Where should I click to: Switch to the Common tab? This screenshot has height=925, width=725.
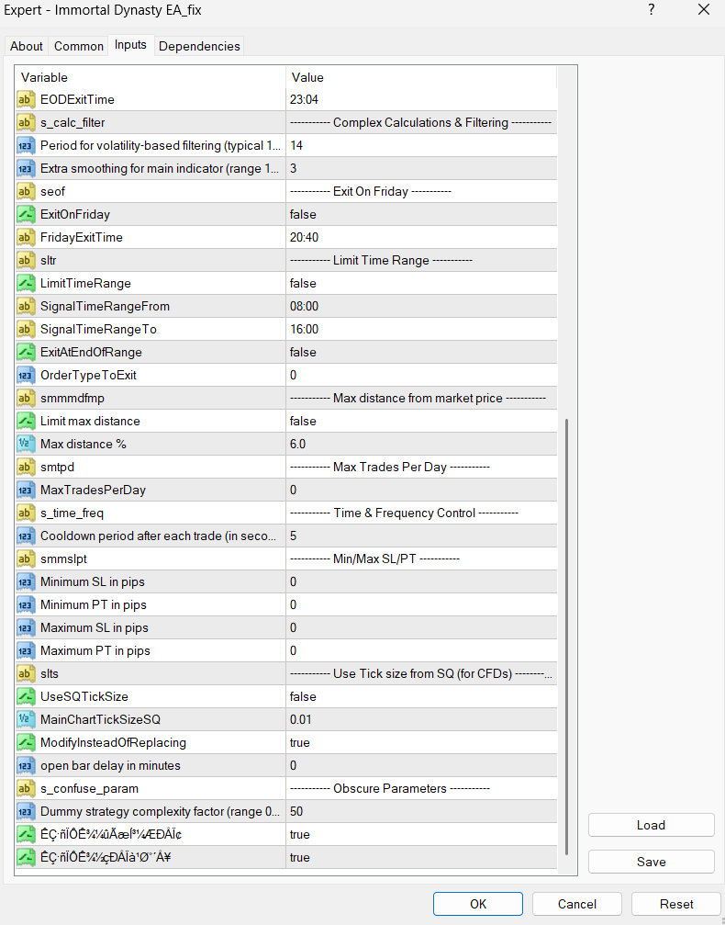click(x=79, y=46)
